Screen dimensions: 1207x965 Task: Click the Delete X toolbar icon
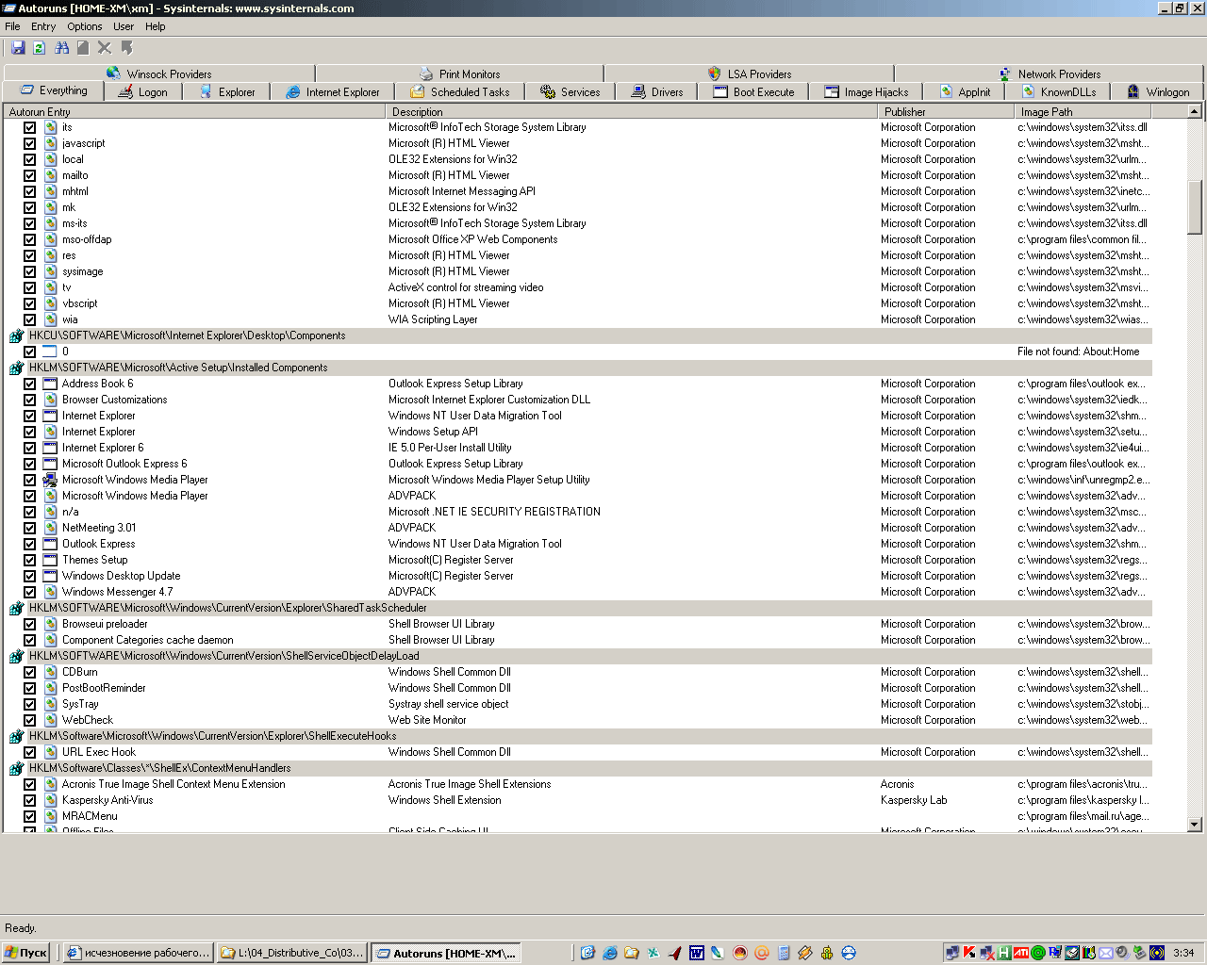(105, 47)
